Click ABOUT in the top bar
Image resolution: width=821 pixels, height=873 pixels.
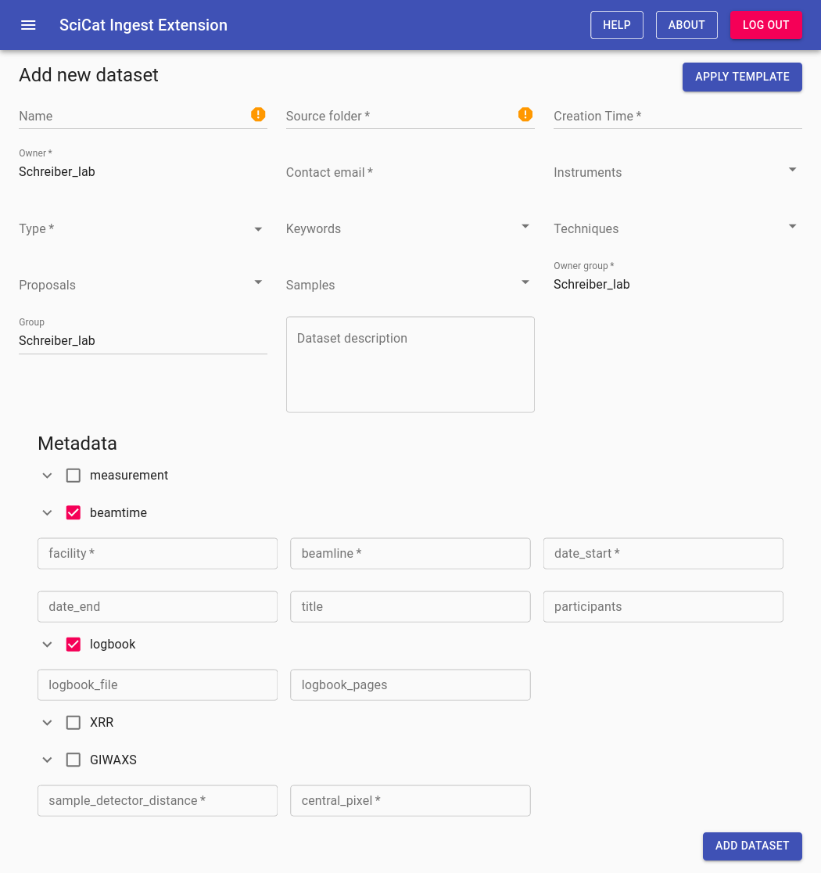tap(687, 24)
